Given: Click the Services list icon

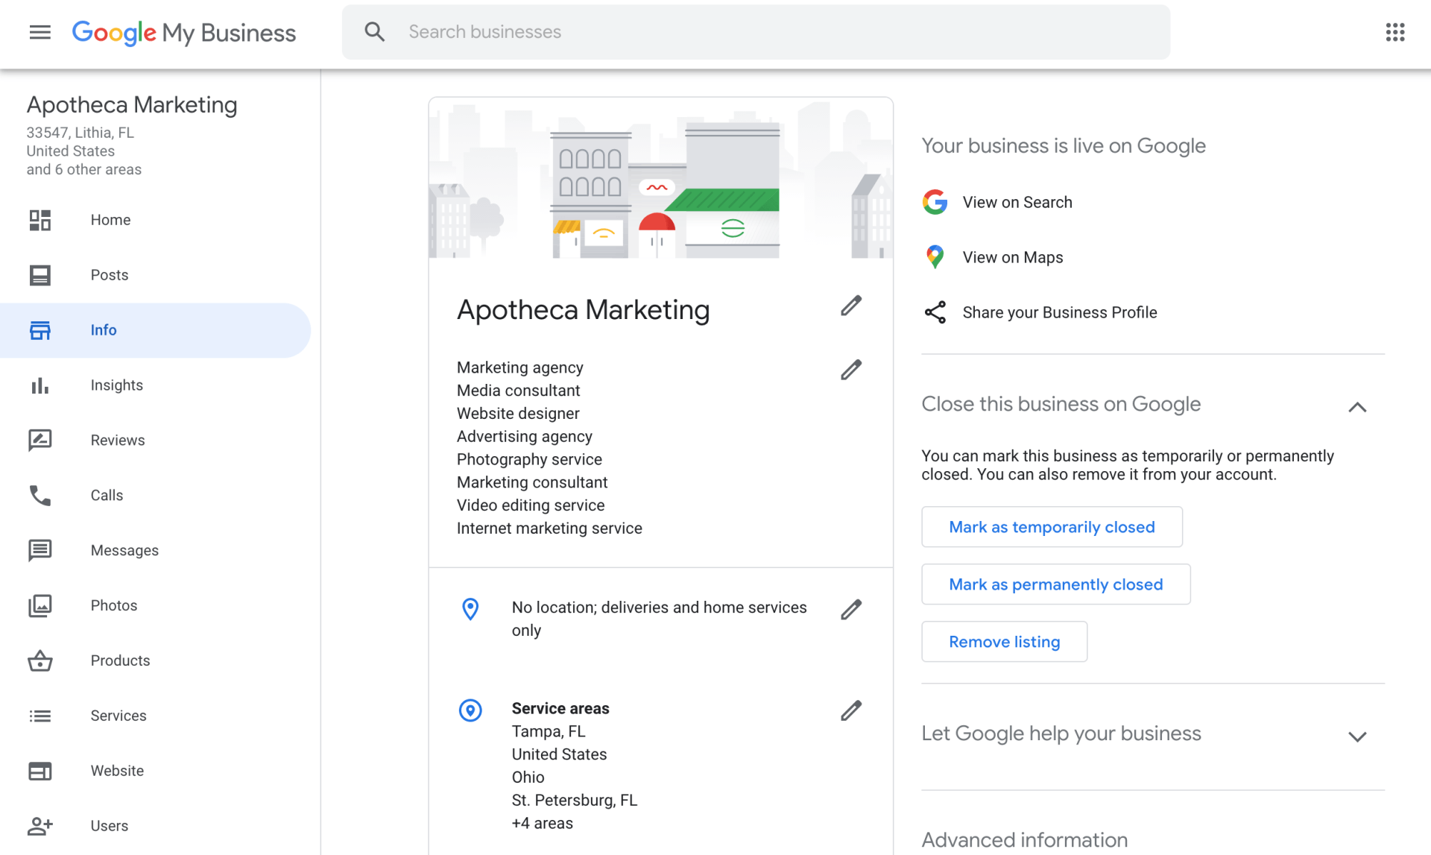Looking at the screenshot, I should click(x=40, y=716).
